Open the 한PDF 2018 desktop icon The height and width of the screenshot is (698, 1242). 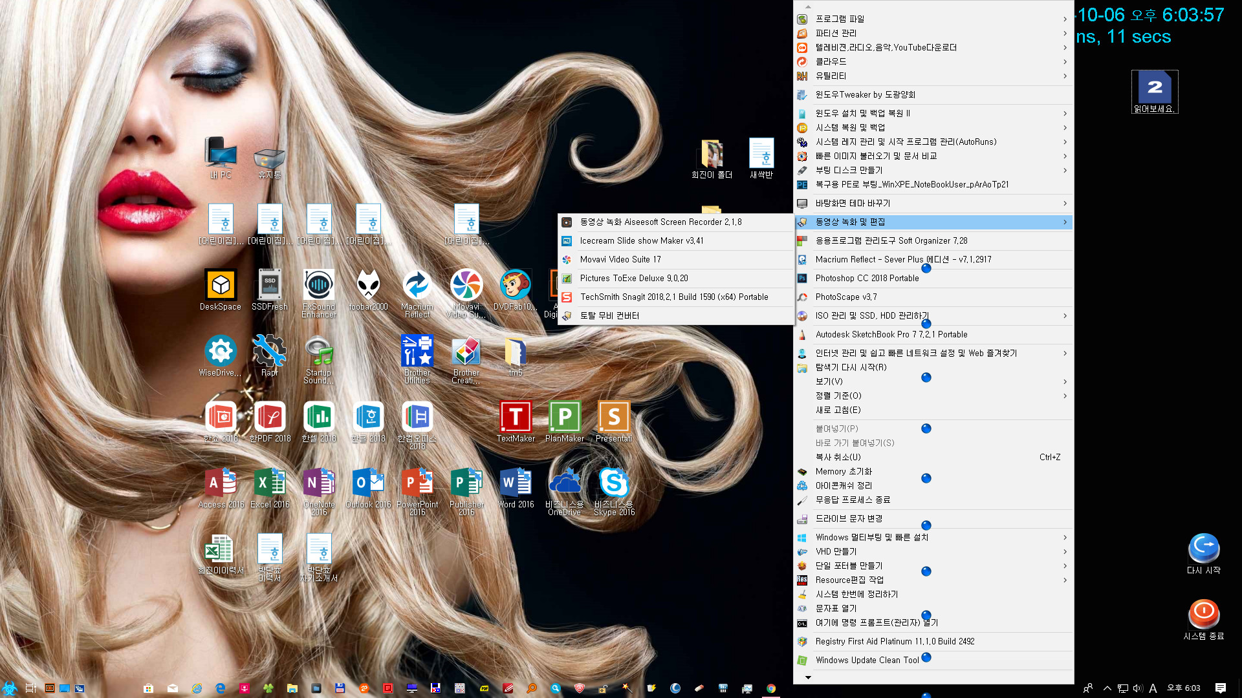tap(270, 421)
